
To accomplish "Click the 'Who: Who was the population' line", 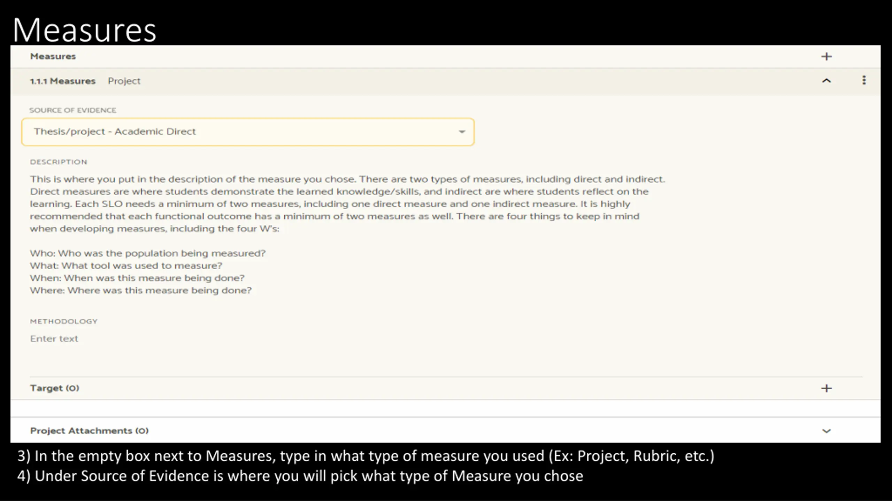I will (148, 253).
